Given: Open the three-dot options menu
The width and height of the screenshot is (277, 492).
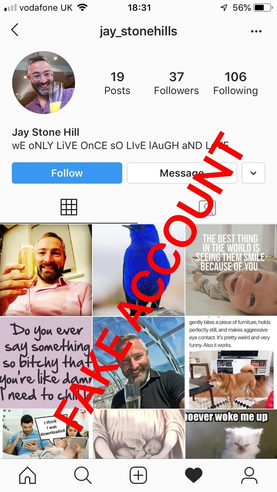Looking at the screenshot, I should coord(256,31).
